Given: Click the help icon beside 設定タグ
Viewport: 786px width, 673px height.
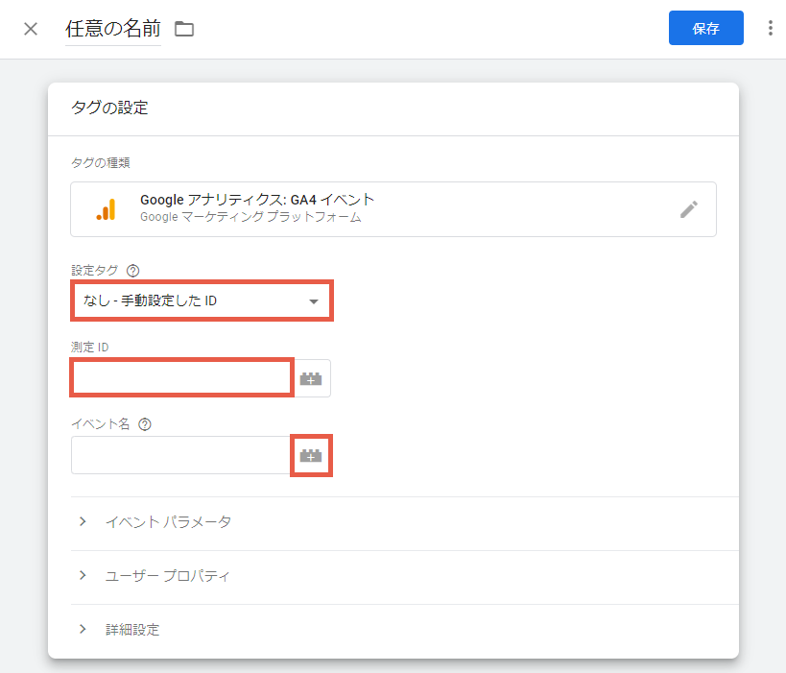Looking at the screenshot, I should pos(132,271).
